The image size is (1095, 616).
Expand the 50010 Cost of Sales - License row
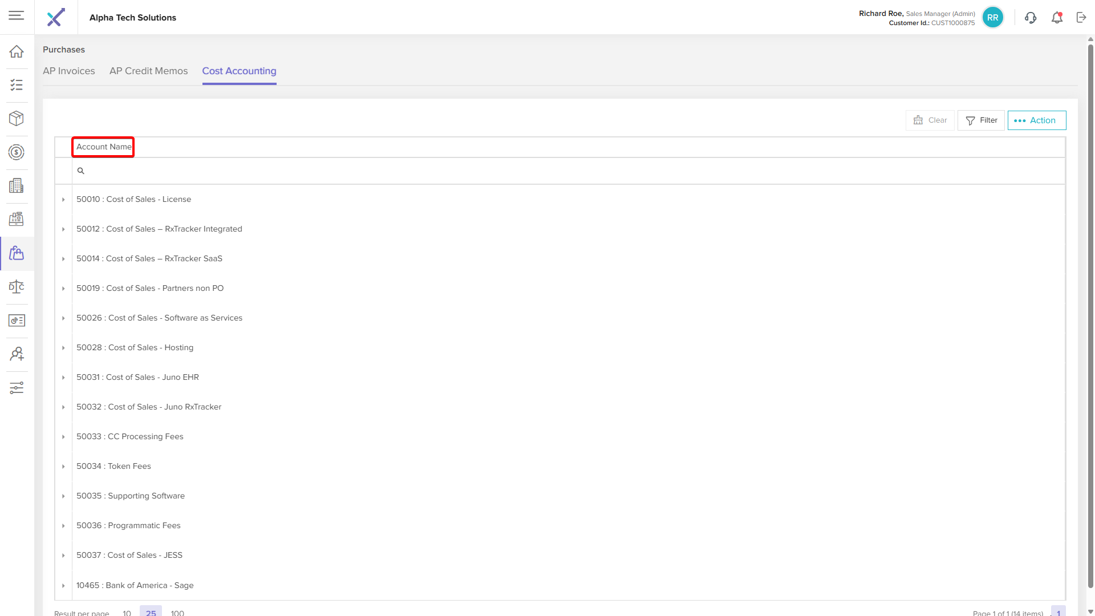click(63, 200)
